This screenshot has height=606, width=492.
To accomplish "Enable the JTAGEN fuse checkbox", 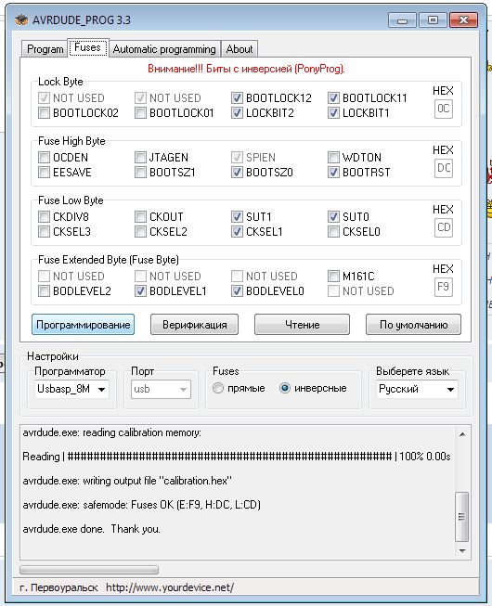I will (140, 157).
